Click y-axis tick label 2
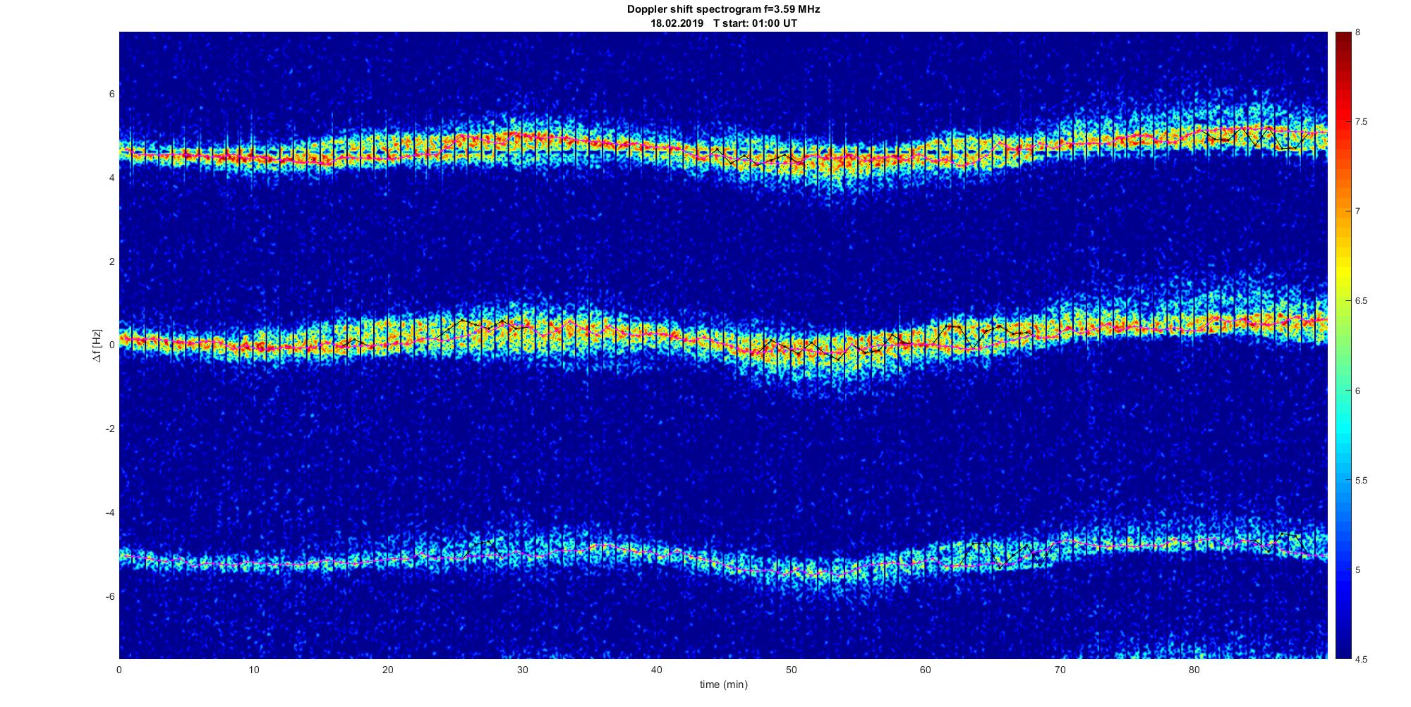Image resolution: width=1411 pixels, height=707 pixels. click(111, 262)
